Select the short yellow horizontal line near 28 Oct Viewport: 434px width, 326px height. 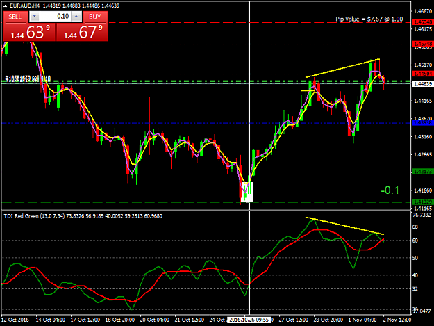point(308,90)
